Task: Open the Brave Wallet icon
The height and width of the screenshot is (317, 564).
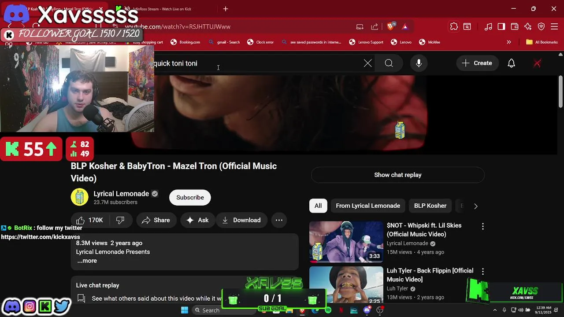Action: 515,27
